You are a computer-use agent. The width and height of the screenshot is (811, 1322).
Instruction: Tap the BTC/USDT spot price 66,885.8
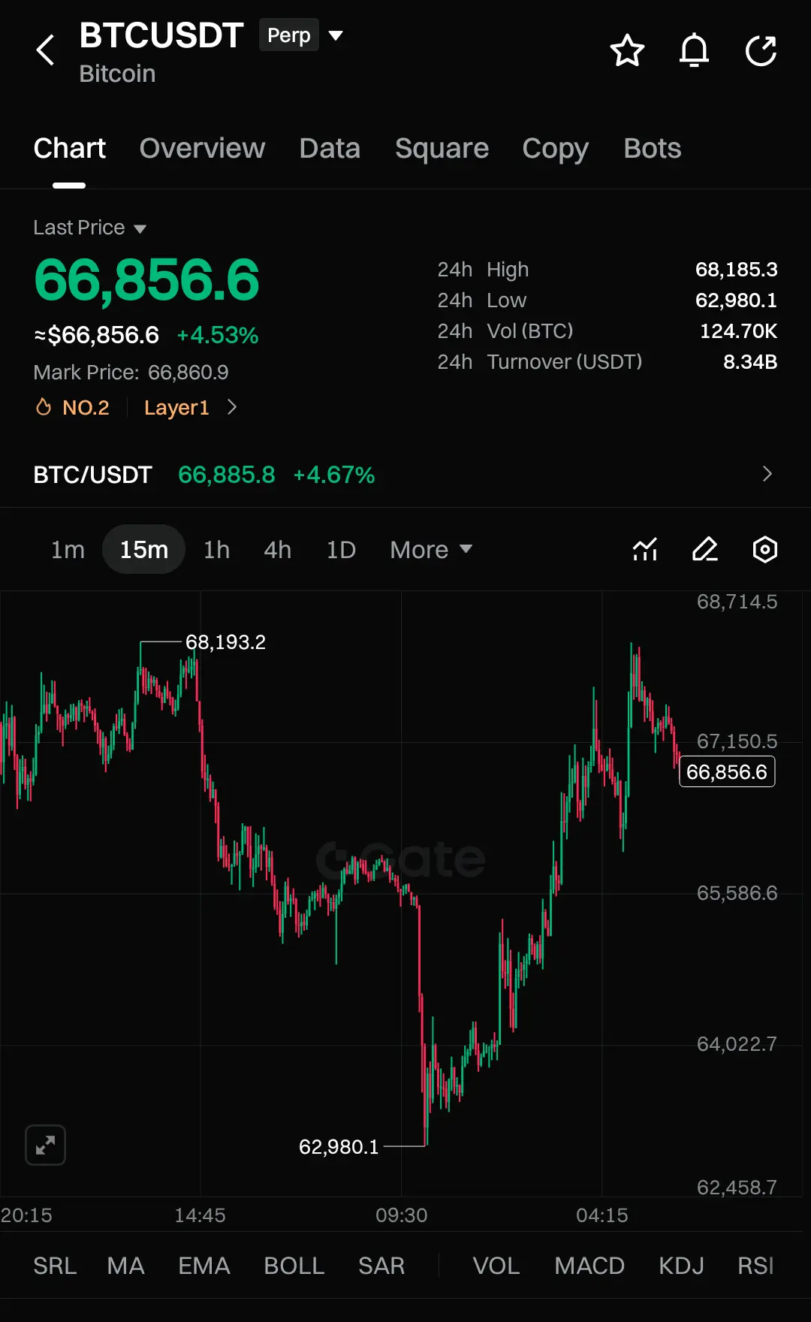click(x=227, y=475)
